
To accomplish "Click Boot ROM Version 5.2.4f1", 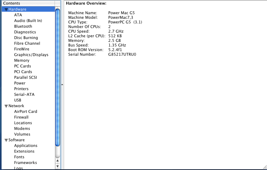I will pyautogui.click(x=115, y=50).
